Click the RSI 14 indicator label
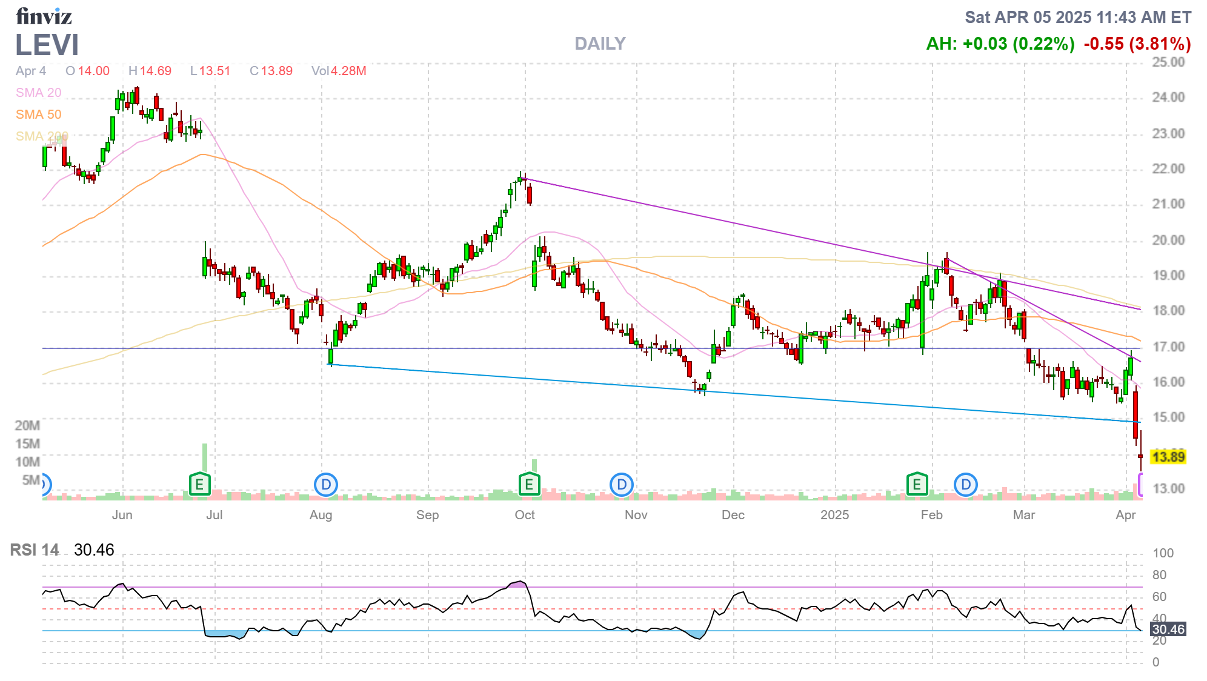This screenshot has height=681, width=1207. pyautogui.click(x=35, y=550)
